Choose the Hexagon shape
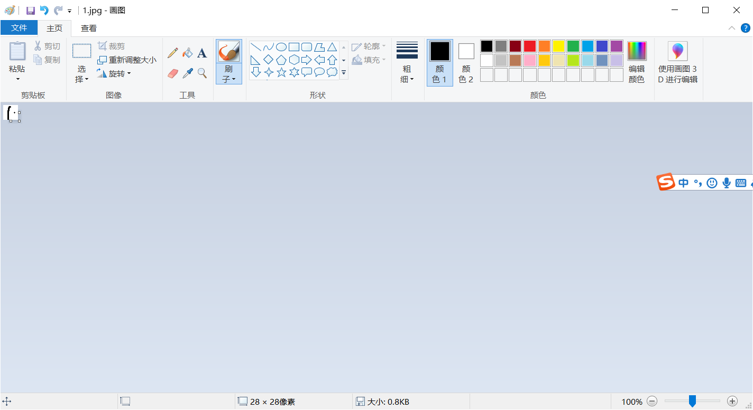The height and width of the screenshot is (410, 753). [294, 60]
